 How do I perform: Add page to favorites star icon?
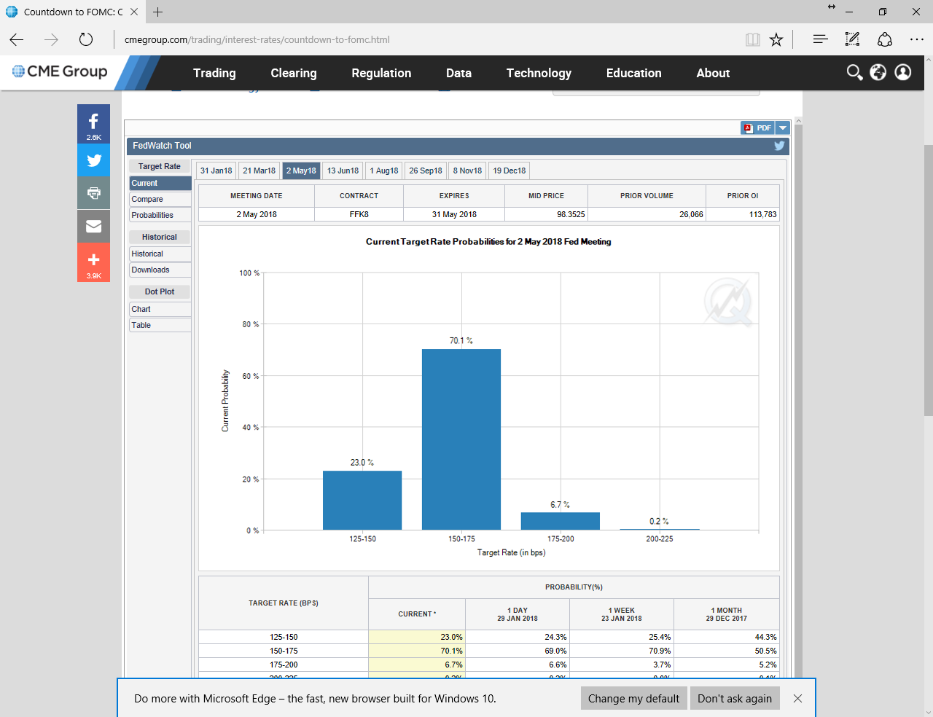pyautogui.click(x=776, y=39)
